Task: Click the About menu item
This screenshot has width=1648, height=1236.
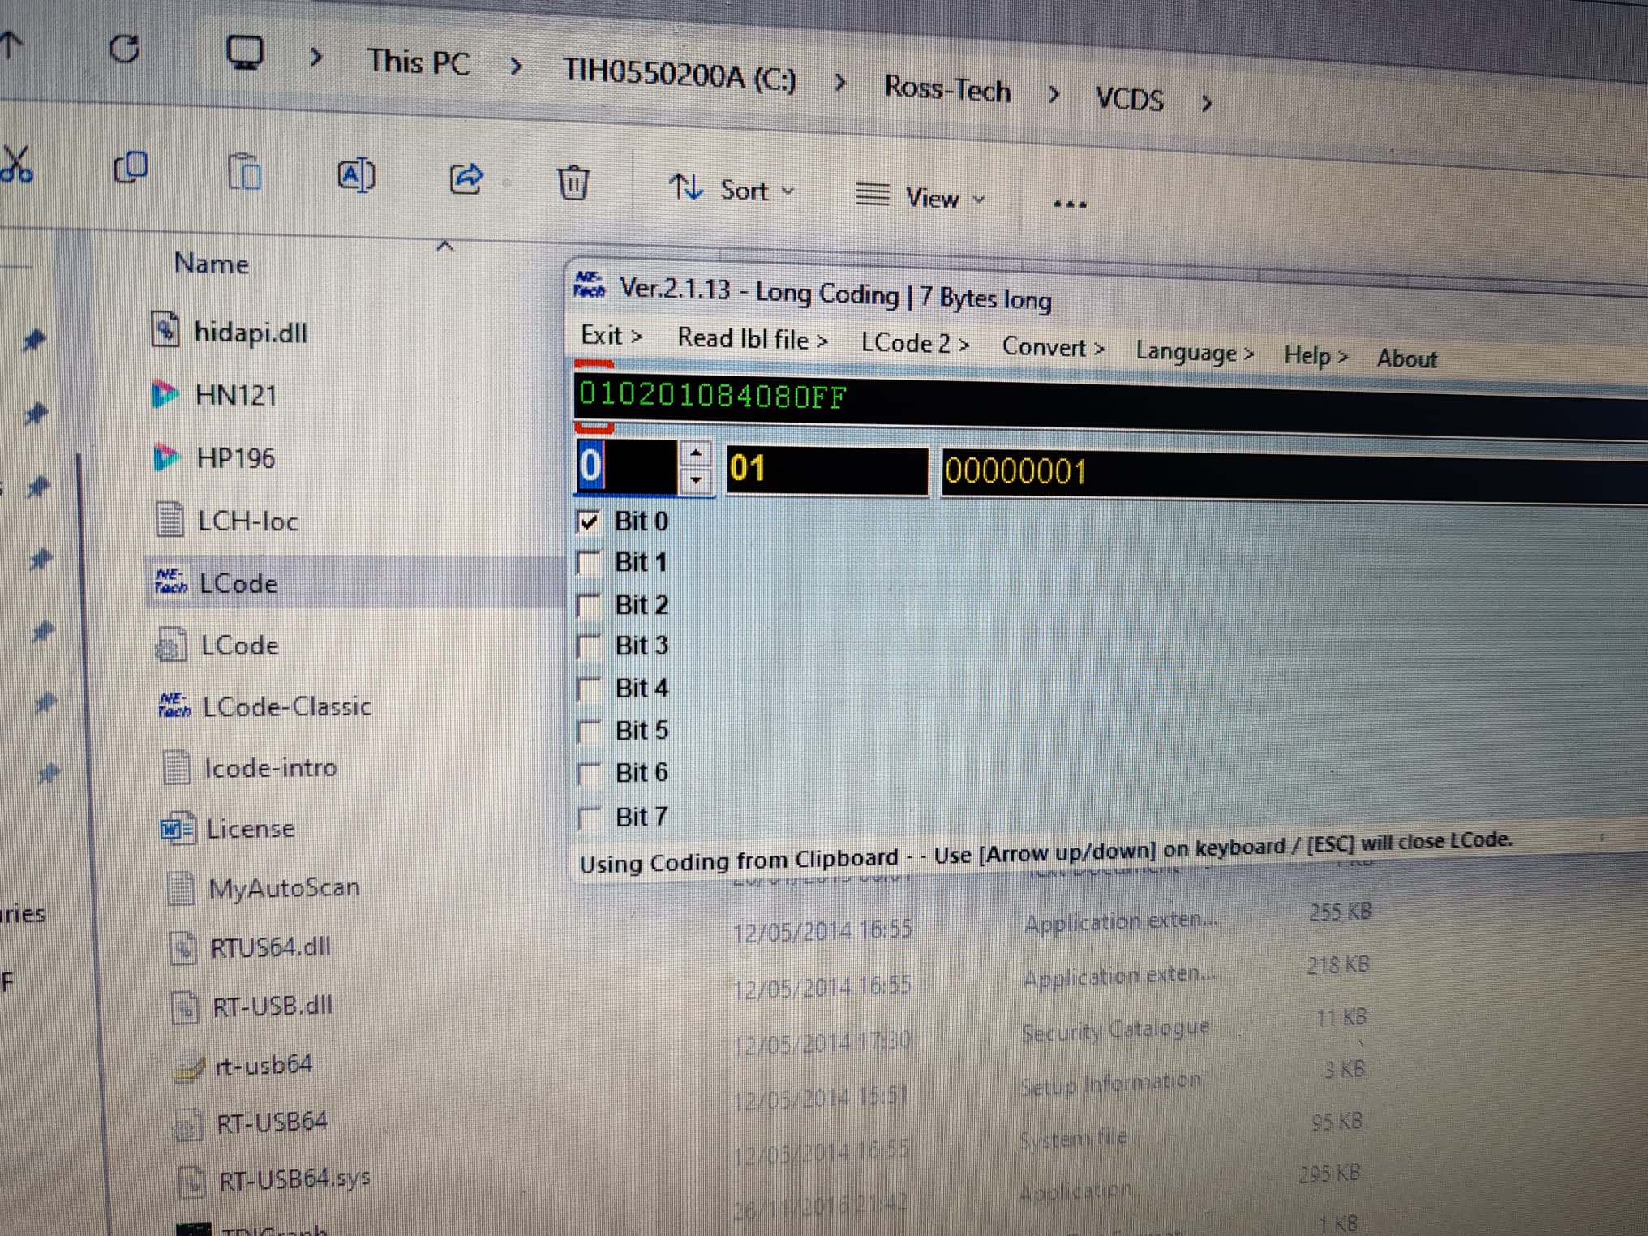Action: pyautogui.click(x=1406, y=358)
